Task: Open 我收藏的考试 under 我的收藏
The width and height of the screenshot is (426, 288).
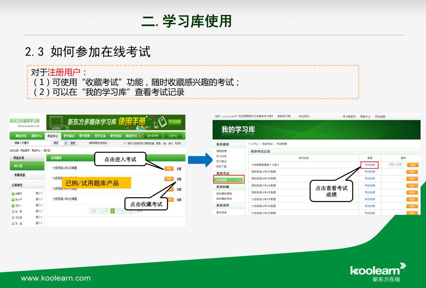Action: tap(224, 199)
